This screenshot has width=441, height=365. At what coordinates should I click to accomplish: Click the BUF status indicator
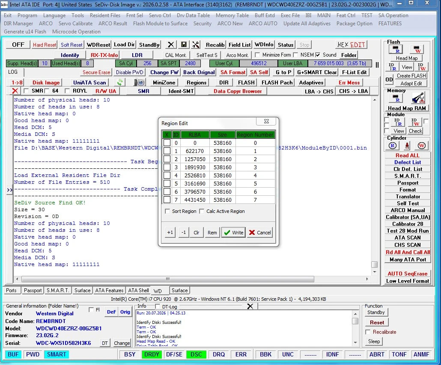[x=13, y=355]
